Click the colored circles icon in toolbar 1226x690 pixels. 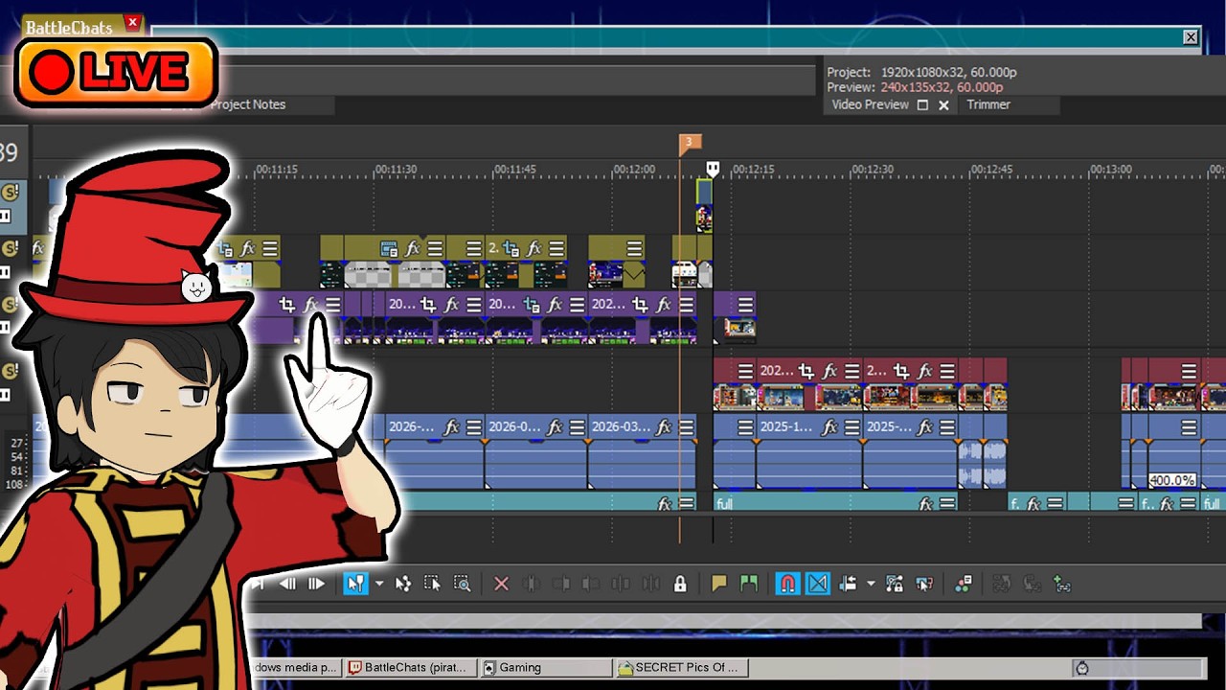pyautogui.click(x=964, y=584)
